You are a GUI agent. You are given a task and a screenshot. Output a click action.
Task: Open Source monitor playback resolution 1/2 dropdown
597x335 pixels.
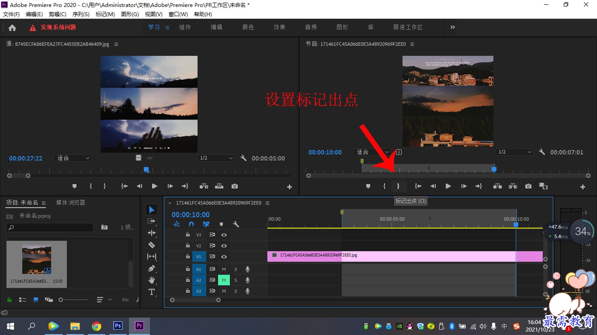tap(216, 158)
